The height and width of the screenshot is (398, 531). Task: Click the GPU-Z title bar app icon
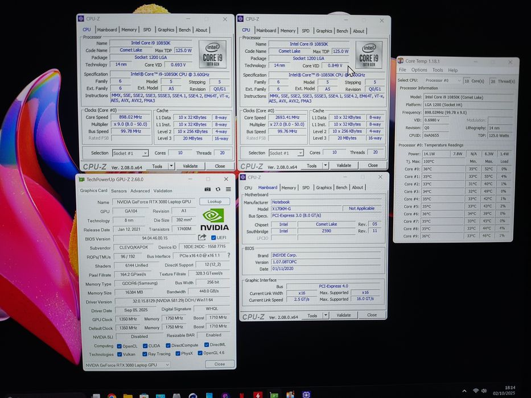coord(81,179)
